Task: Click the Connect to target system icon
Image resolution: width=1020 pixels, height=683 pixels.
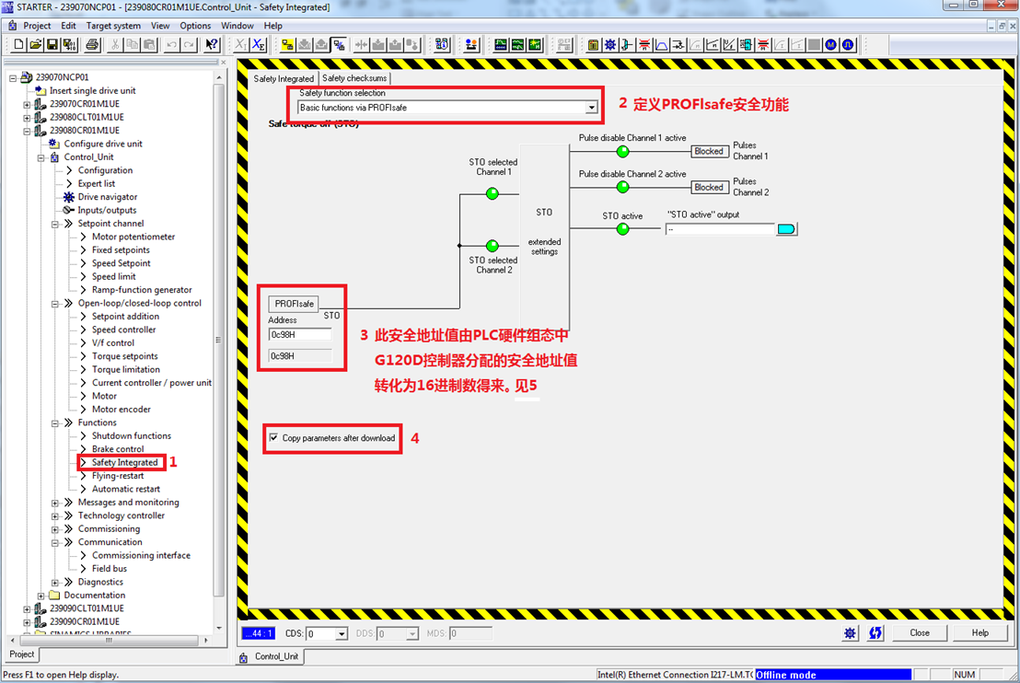Action: (x=287, y=44)
